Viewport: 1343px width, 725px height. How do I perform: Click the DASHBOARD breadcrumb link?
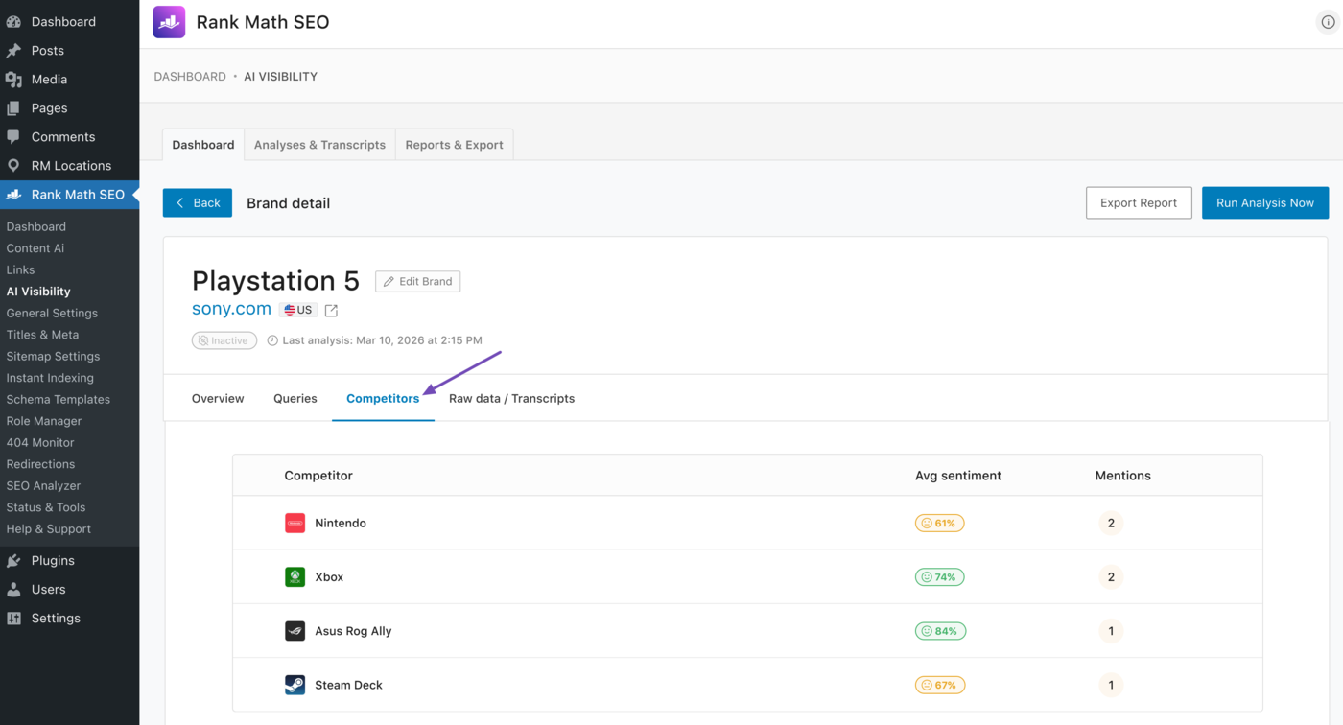(190, 76)
